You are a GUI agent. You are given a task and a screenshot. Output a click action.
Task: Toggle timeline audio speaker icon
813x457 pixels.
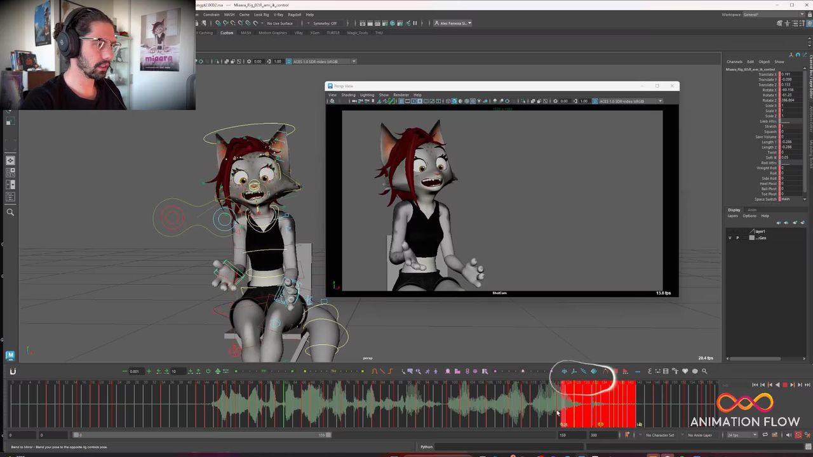pyautogui.click(x=789, y=435)
